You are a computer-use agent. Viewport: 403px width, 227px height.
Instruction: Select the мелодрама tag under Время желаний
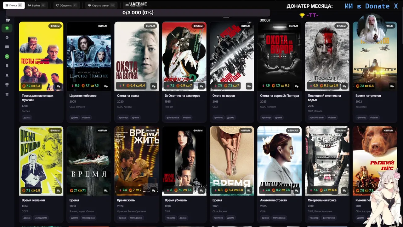pyautogui.click(x=41, y=218)
